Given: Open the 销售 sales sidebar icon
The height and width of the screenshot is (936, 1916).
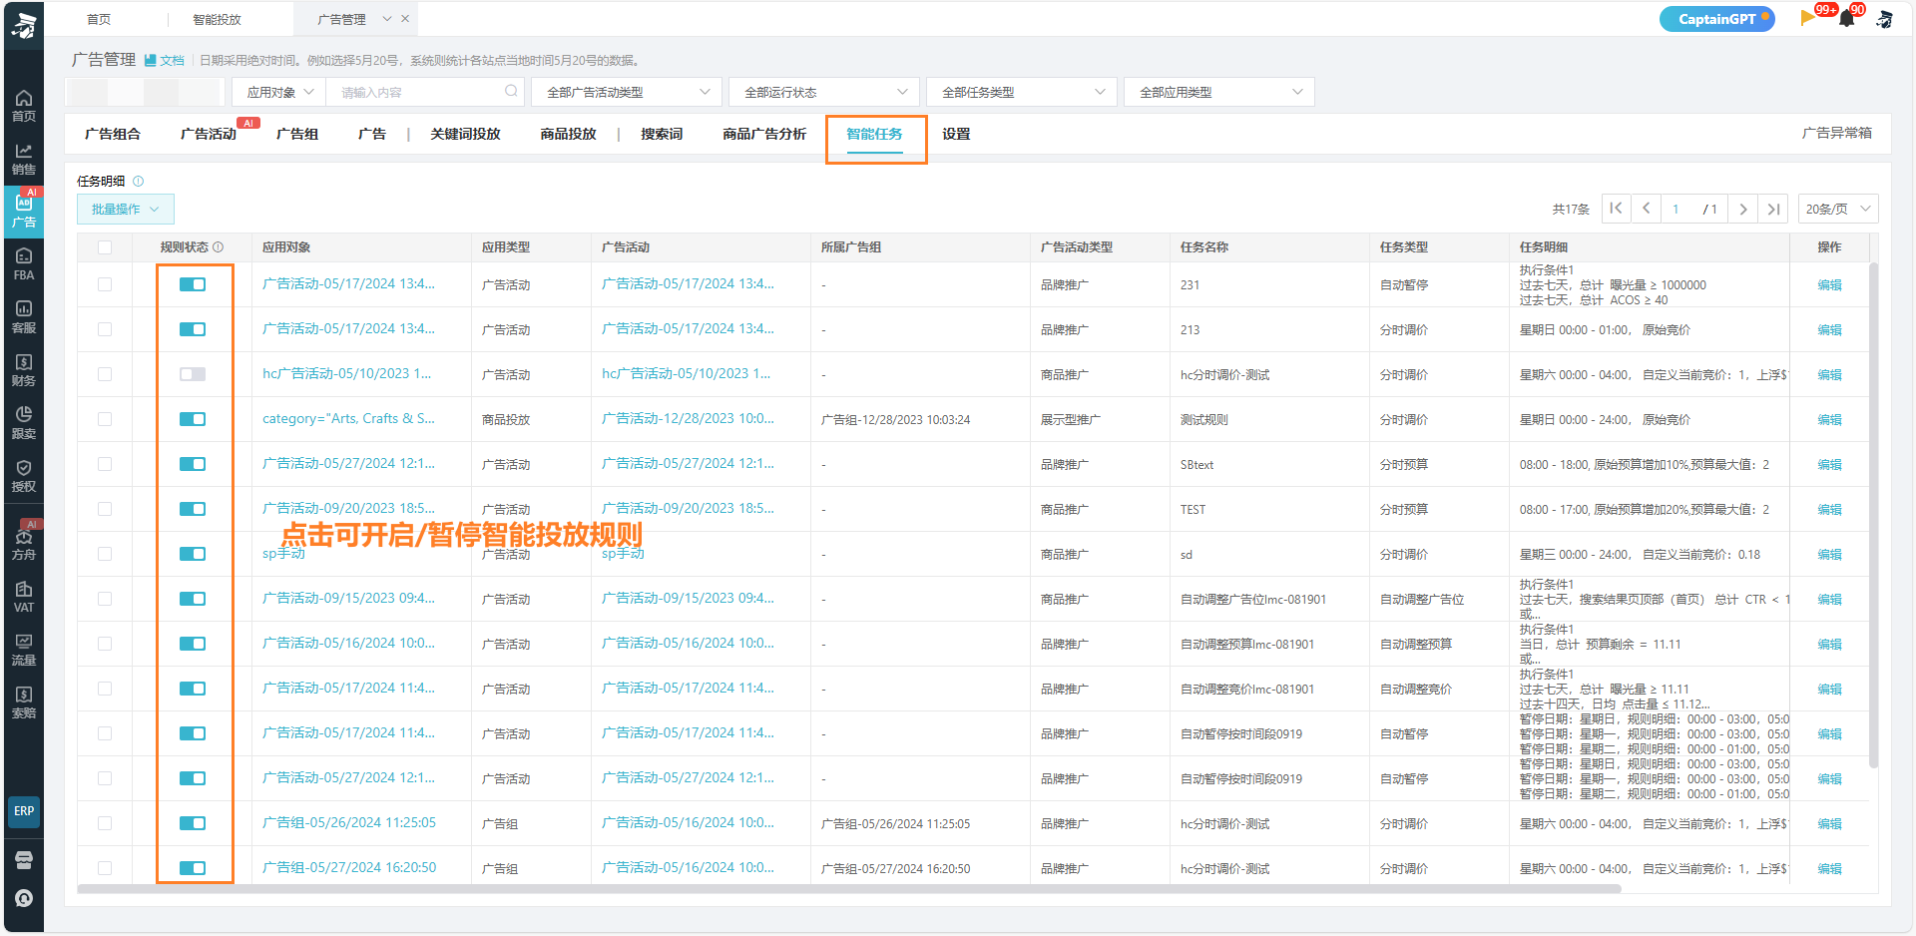Looking at the screenshot, I should [24, 158].
